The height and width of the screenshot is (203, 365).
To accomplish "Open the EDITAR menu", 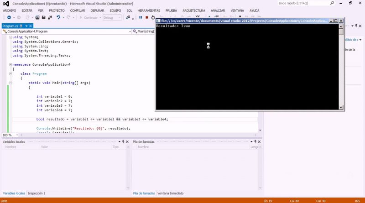I will pos(27,10).
